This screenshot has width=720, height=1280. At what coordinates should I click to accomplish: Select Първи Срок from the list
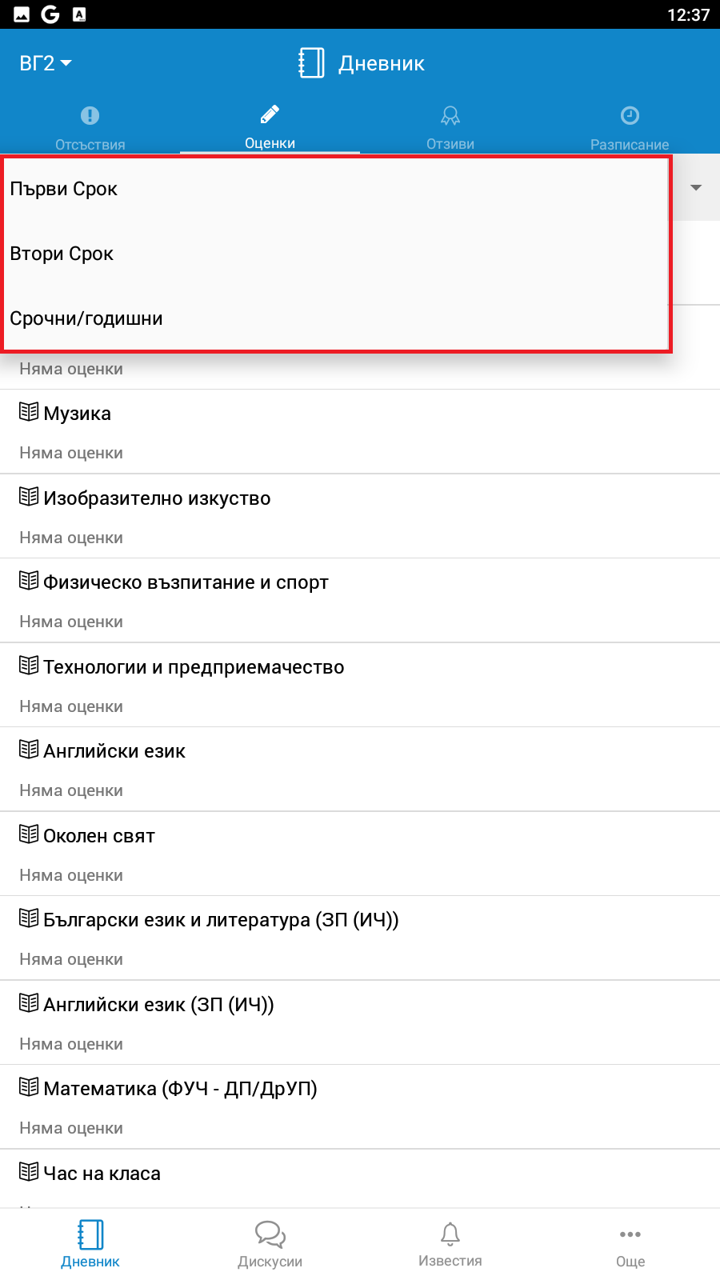pyautogui.click(x=64, y=189)
